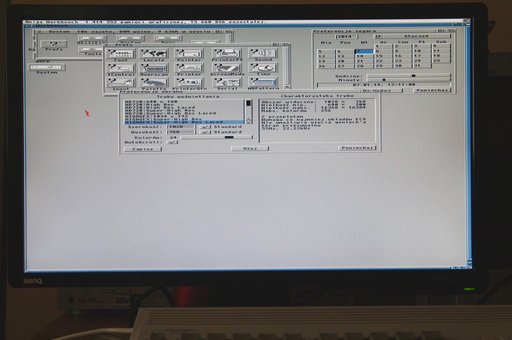Select the System disk icon on Workbench
Image resolution: width=512 pixels, height=340 pixels.
tap(47, 69)
